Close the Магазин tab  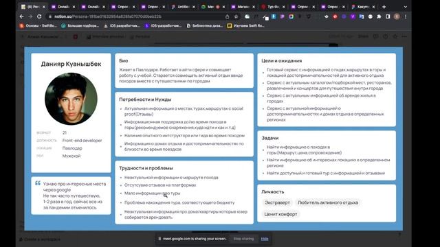[254, 7]
